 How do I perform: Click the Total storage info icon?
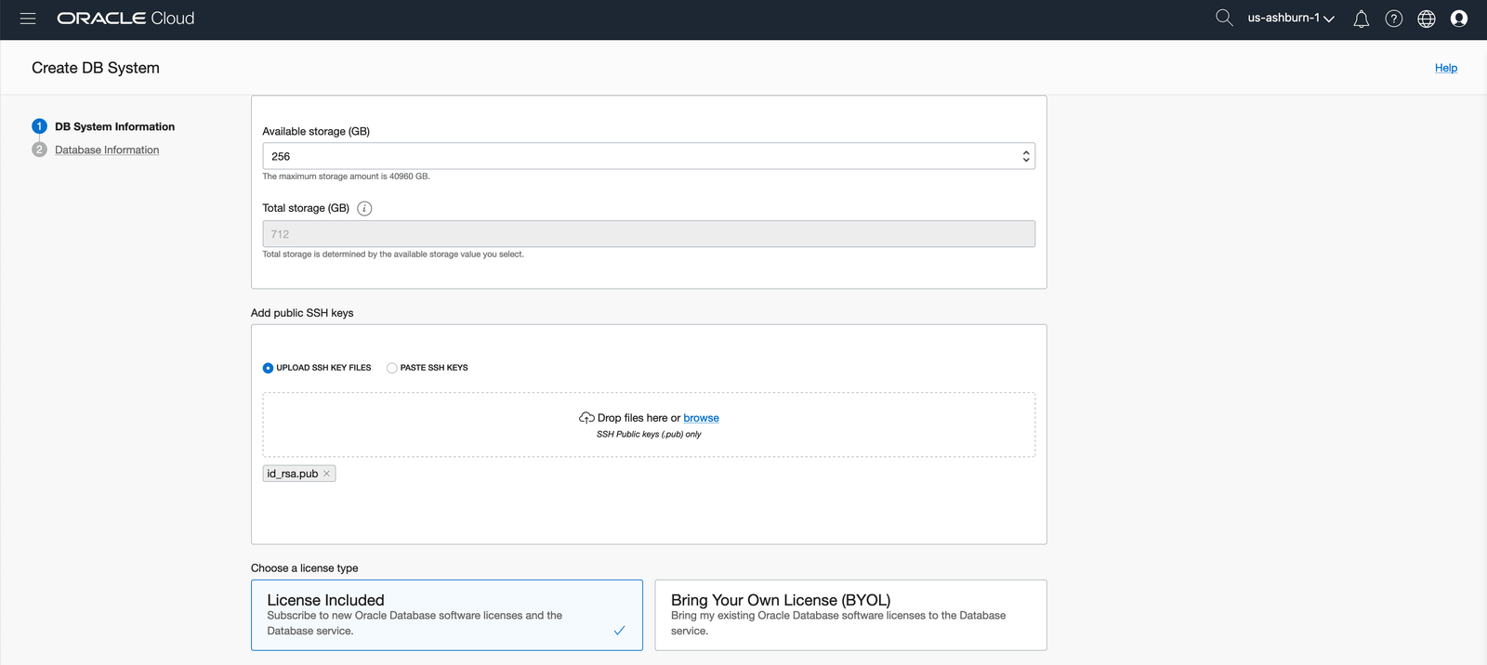click(364, 209)
